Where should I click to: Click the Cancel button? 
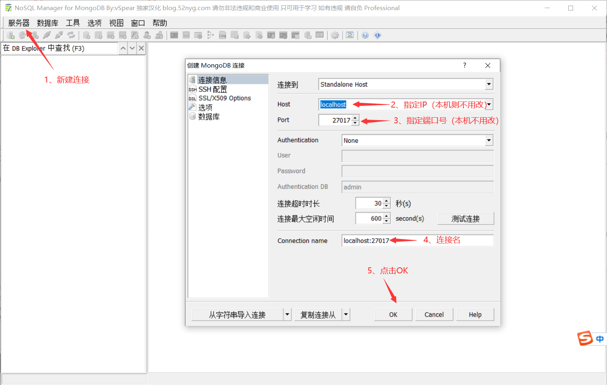click(434, 315)
